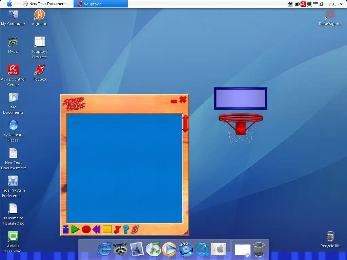Select Axialis Screensaver desktop shortcut
This screenshot has height=260, width=347.
[13, 242]
